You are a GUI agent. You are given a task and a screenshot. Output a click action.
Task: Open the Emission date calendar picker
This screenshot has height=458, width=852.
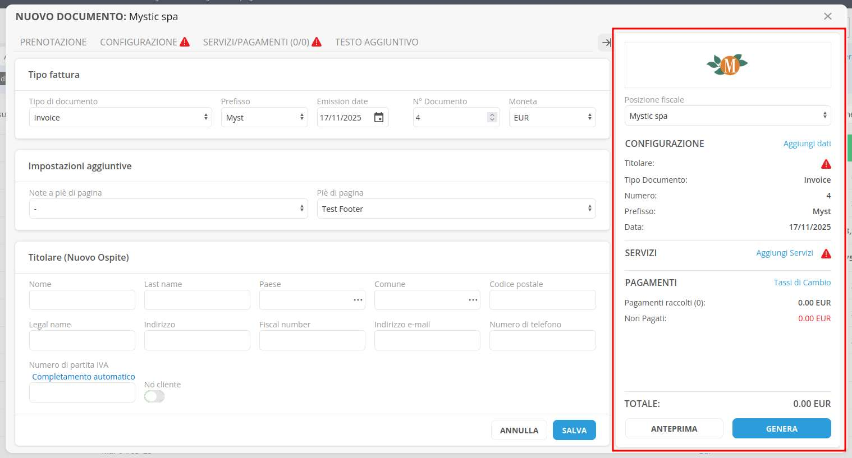[x=379, y=118]
